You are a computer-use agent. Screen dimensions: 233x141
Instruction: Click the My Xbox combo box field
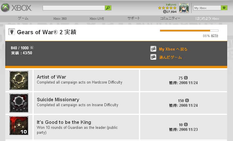coord(207,8)
